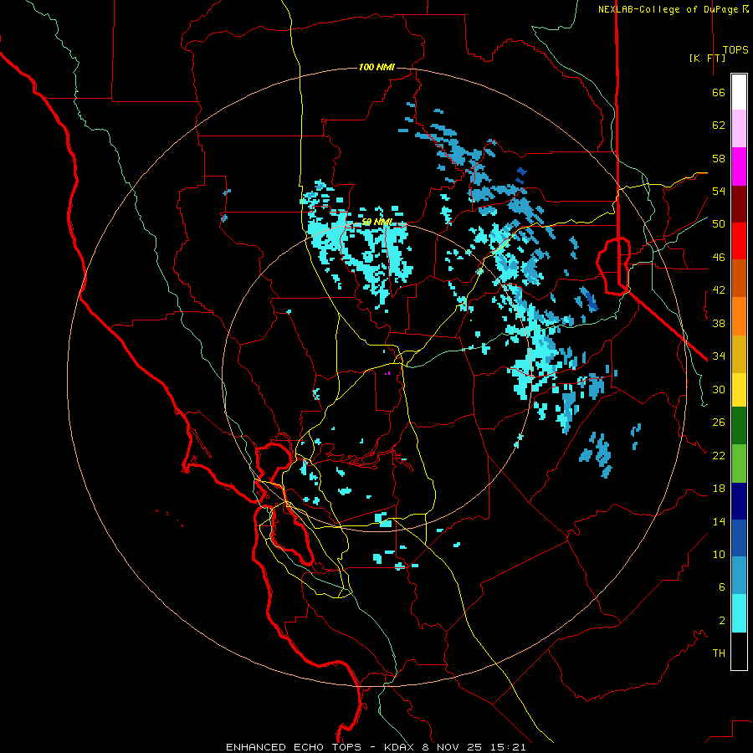Viewport: 753px width, 753px height.
Task: Click the legend value '6'
Action: tap(722, 587)
